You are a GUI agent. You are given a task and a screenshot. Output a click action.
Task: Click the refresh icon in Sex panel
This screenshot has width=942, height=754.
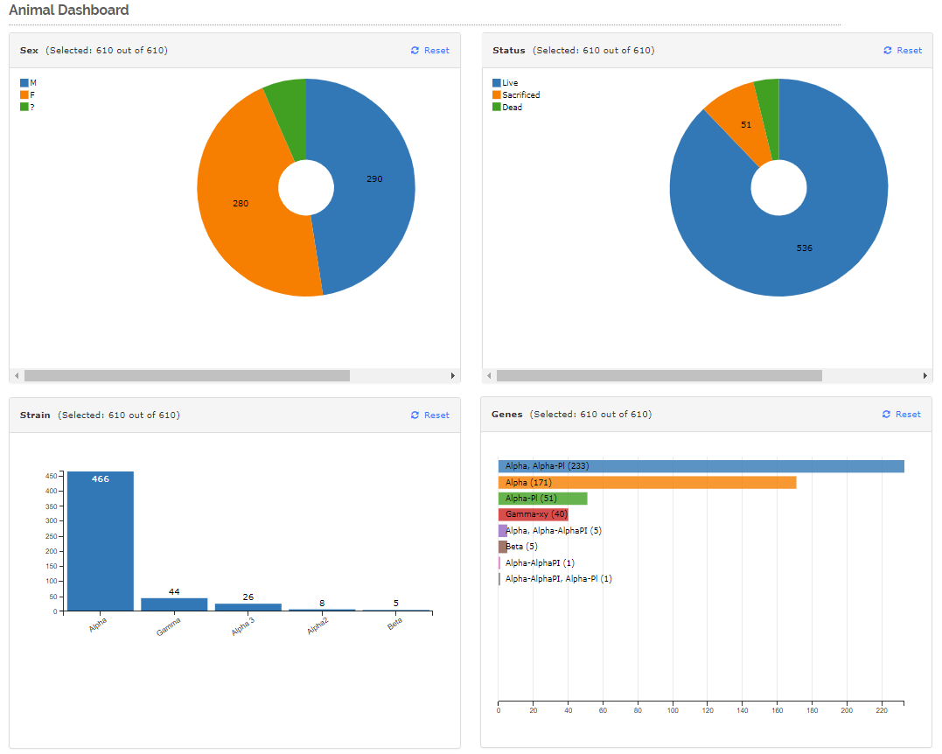(415, 51)
